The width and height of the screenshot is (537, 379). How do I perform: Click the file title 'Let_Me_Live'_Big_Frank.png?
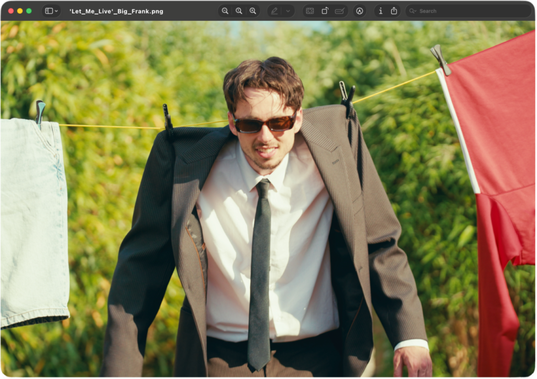pos(116,11)
